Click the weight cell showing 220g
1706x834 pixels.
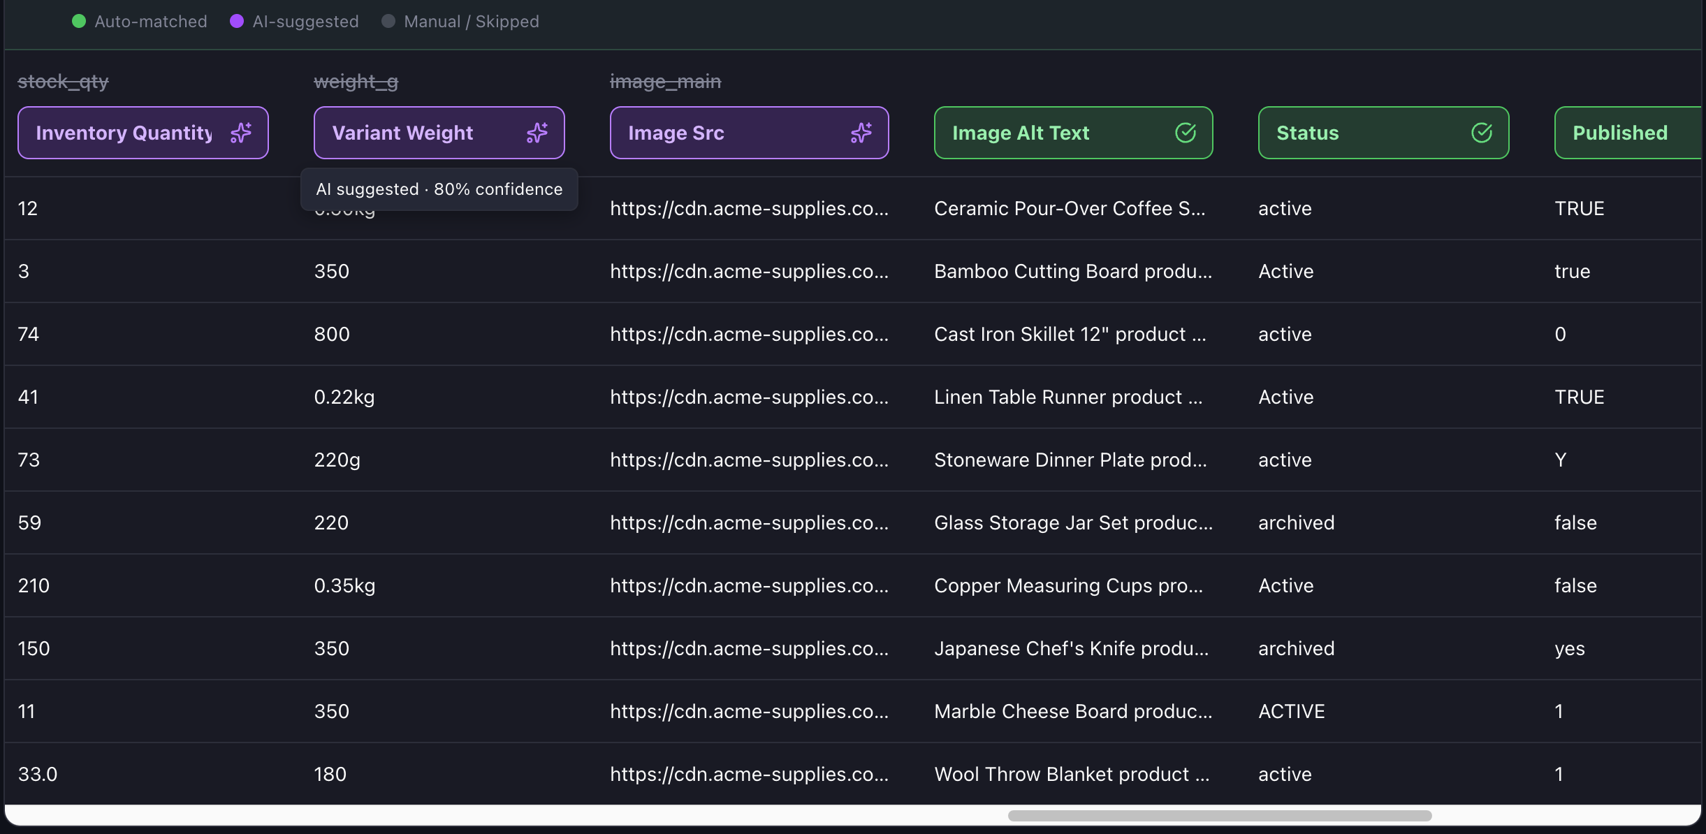[337, 460]
